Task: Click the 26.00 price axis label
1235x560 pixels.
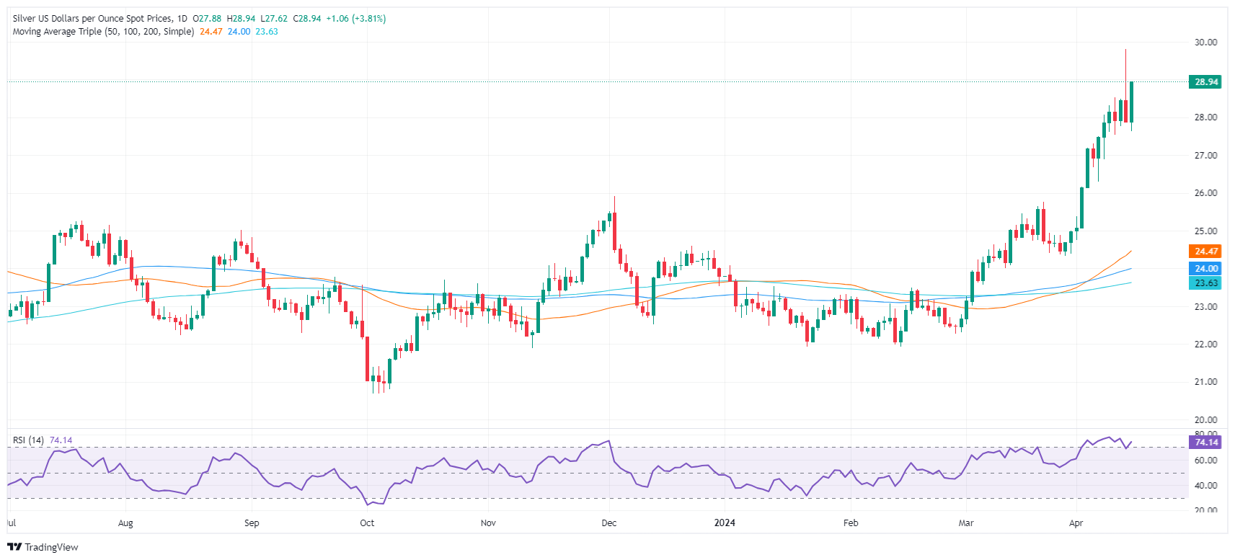Action: click(1205, 193)
